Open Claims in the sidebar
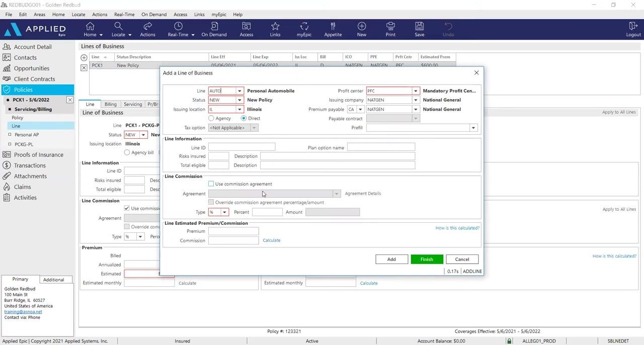This screenshot has width=644, height=345. tap(22, 187)
